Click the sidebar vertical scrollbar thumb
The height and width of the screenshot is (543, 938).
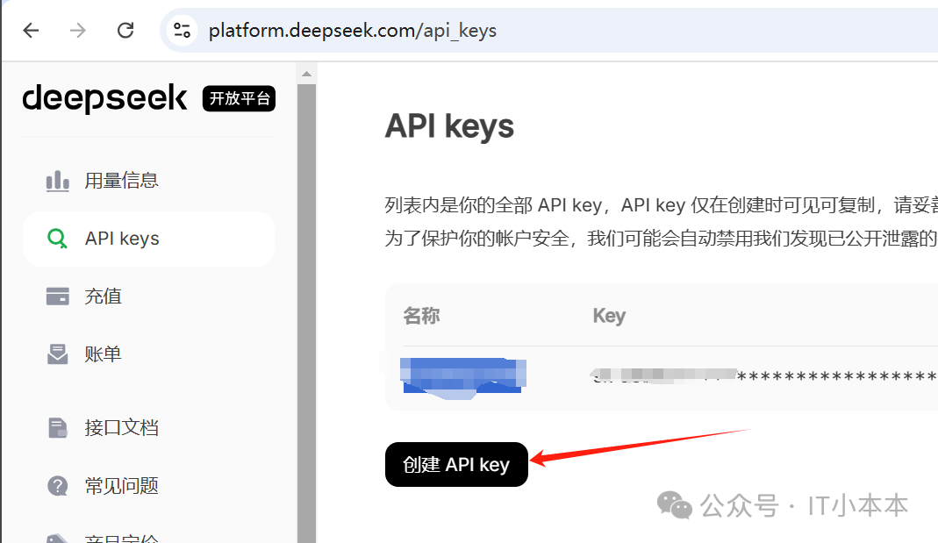306,313
